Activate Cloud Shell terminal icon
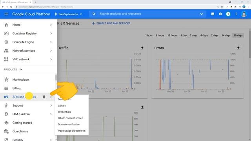Viewport: 251px width, 141px height. click(213, 14)
